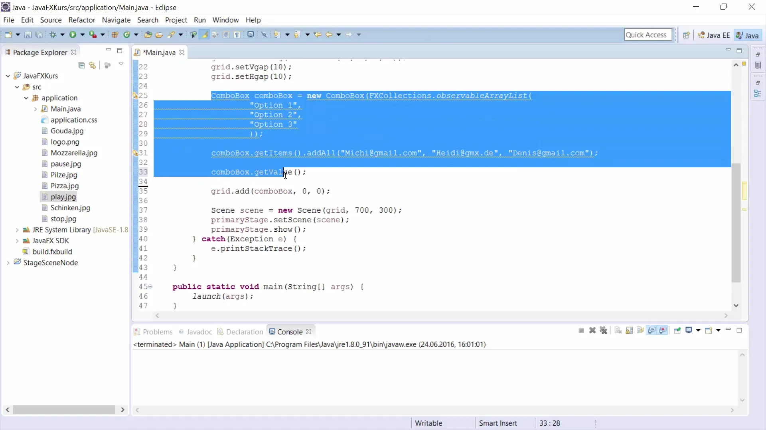Switch to the Problems tab
The image size is (766, 430).
pos(153,332)
